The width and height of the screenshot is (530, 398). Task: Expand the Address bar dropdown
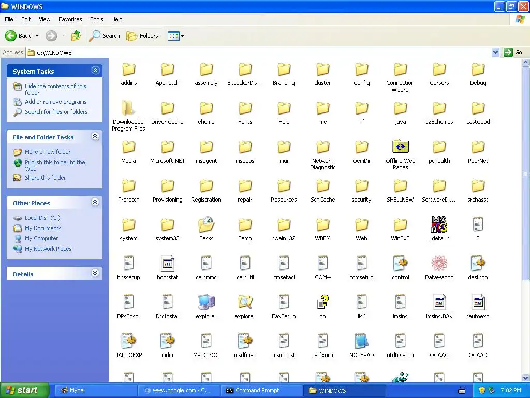coord(495,52)
